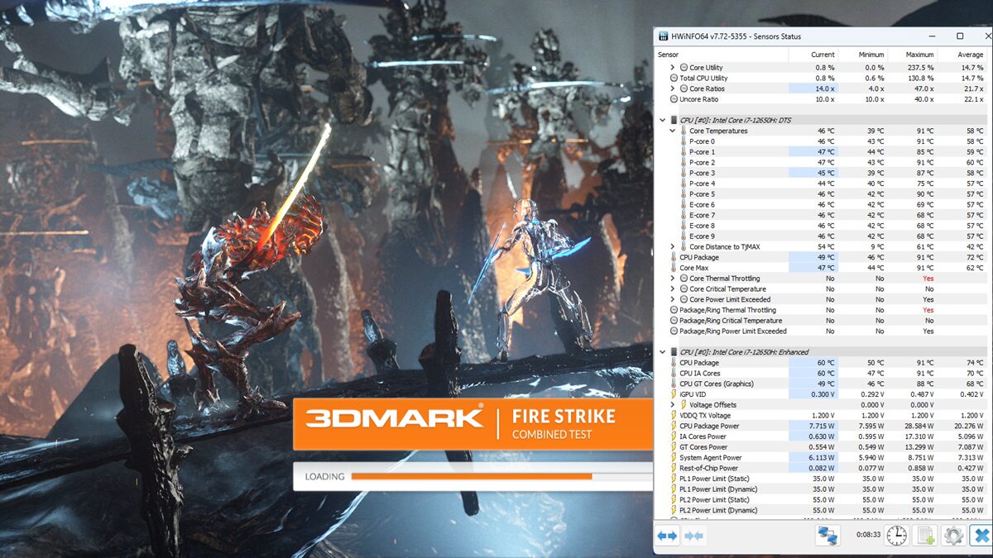Click thermometer icon next to E-core 9
The height and width of the screenshot is (558, 993).
pyautogui.click(x=684, y=236)
